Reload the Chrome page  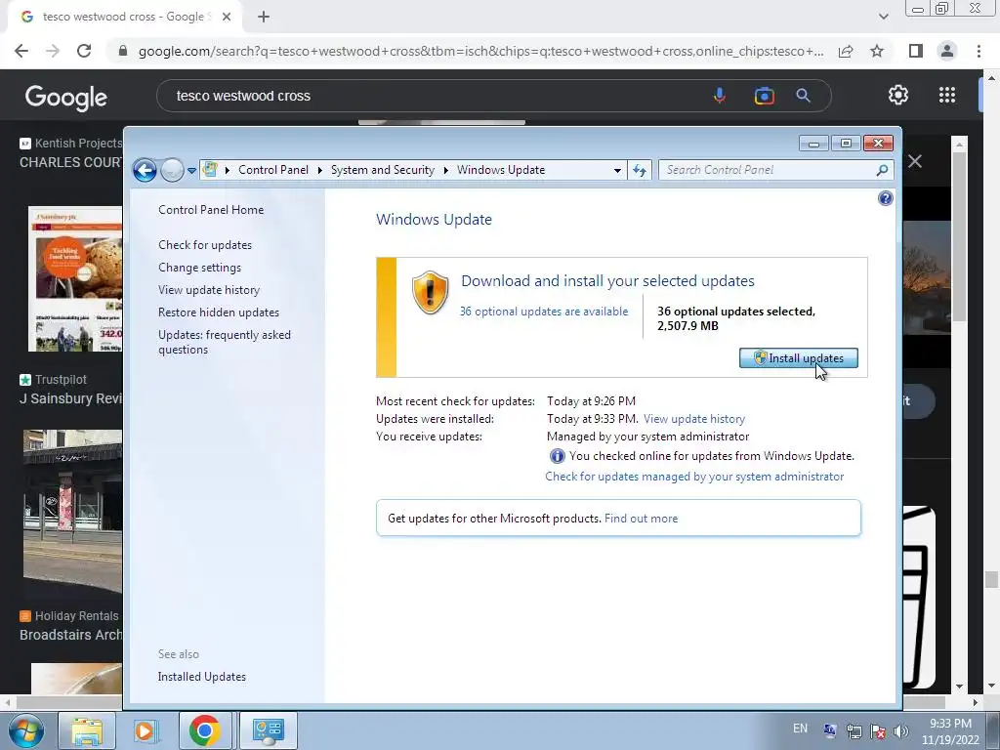click(x=84, y=51)
